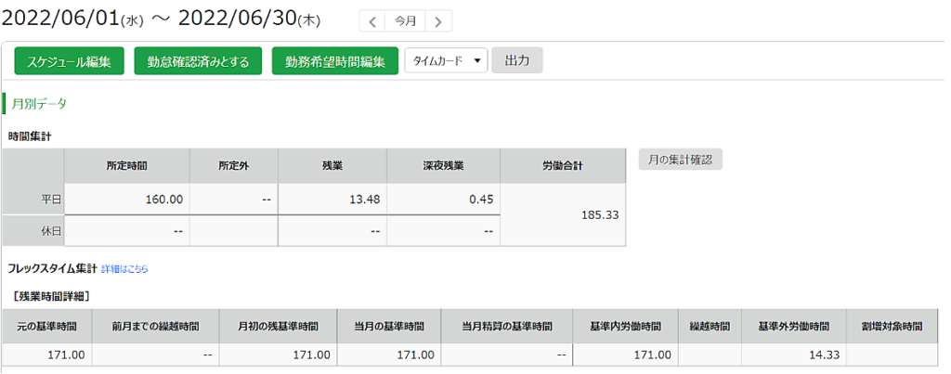
Task: Click the 労働合計 value 185.33
Action: tap(600, 214)
